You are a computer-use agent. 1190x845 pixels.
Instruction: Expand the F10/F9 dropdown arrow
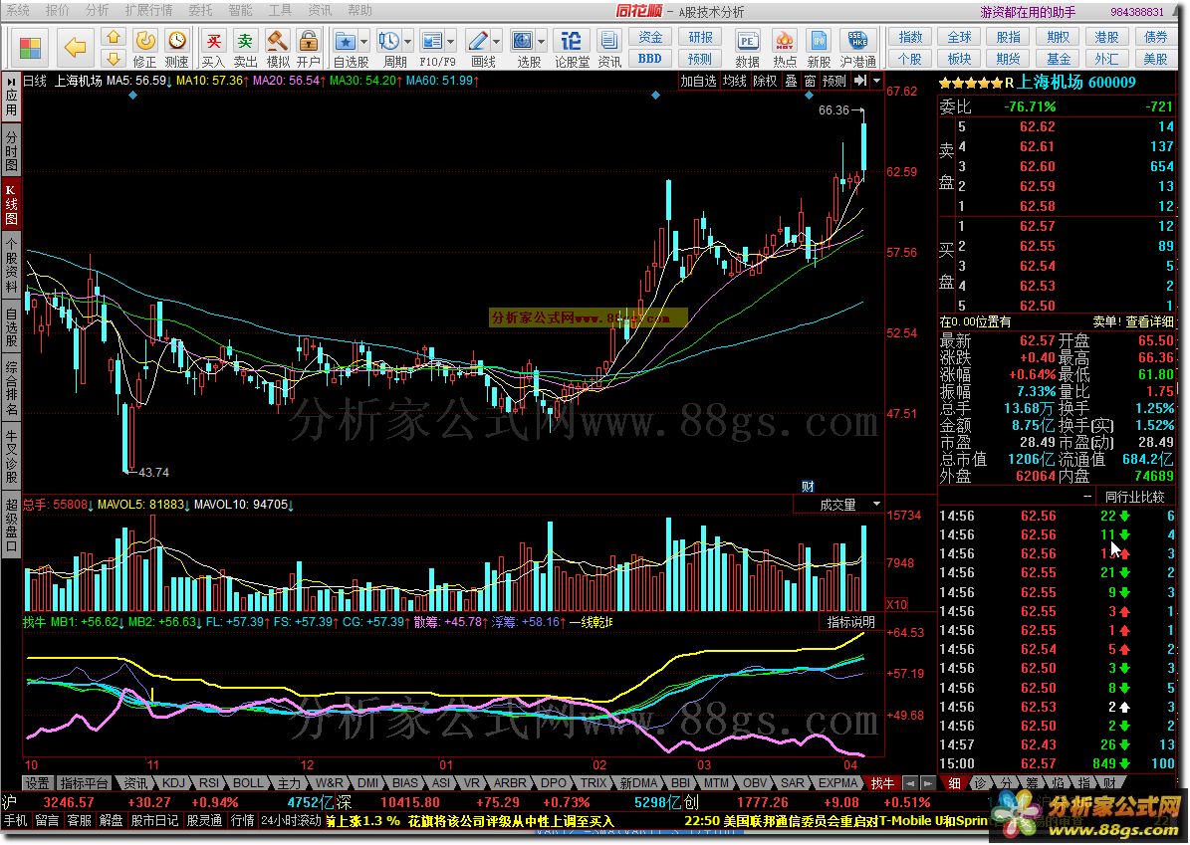(x=451, y=41)
